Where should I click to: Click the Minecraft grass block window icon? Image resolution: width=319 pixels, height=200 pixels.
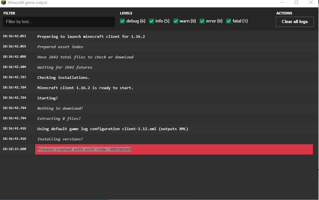(4, 3)
